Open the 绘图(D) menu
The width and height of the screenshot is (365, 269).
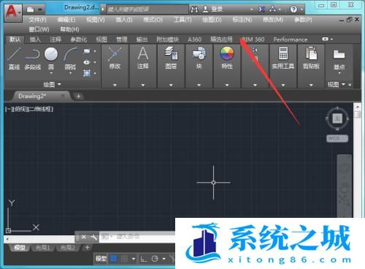pyautogui.click(x=212, y=20)
